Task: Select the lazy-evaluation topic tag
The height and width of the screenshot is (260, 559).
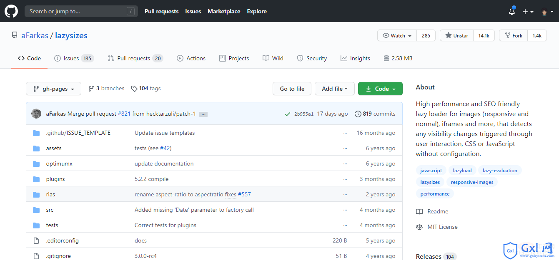Action: (x=500, y=171)
